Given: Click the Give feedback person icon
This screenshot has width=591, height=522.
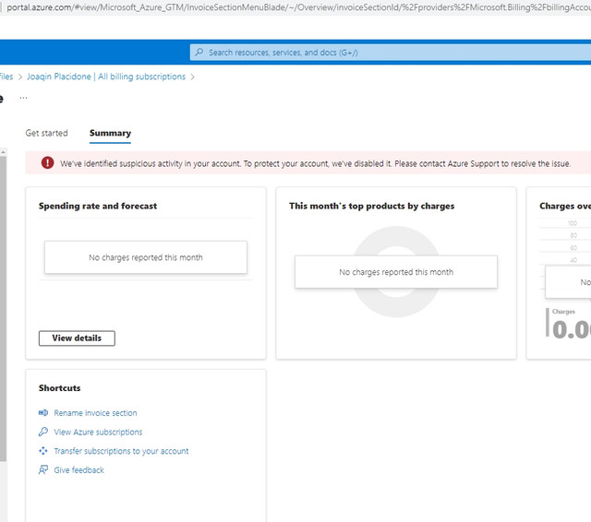Looking at the screenshot, I should [x=43, y=469].
